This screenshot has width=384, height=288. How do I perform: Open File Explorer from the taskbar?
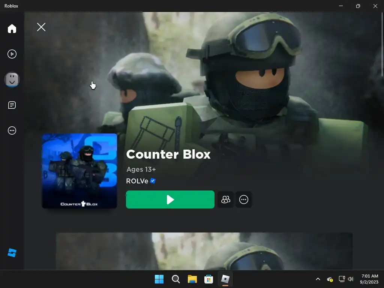(192, 279)
